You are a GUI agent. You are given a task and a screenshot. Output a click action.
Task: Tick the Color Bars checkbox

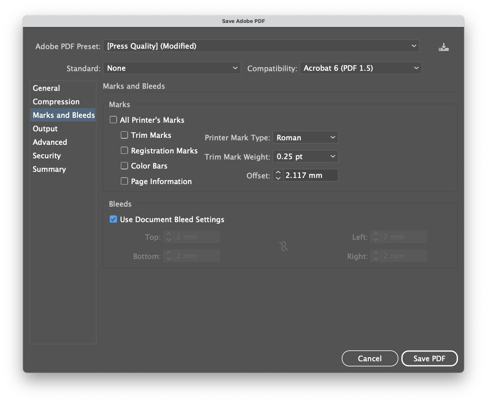pos(124,166)
